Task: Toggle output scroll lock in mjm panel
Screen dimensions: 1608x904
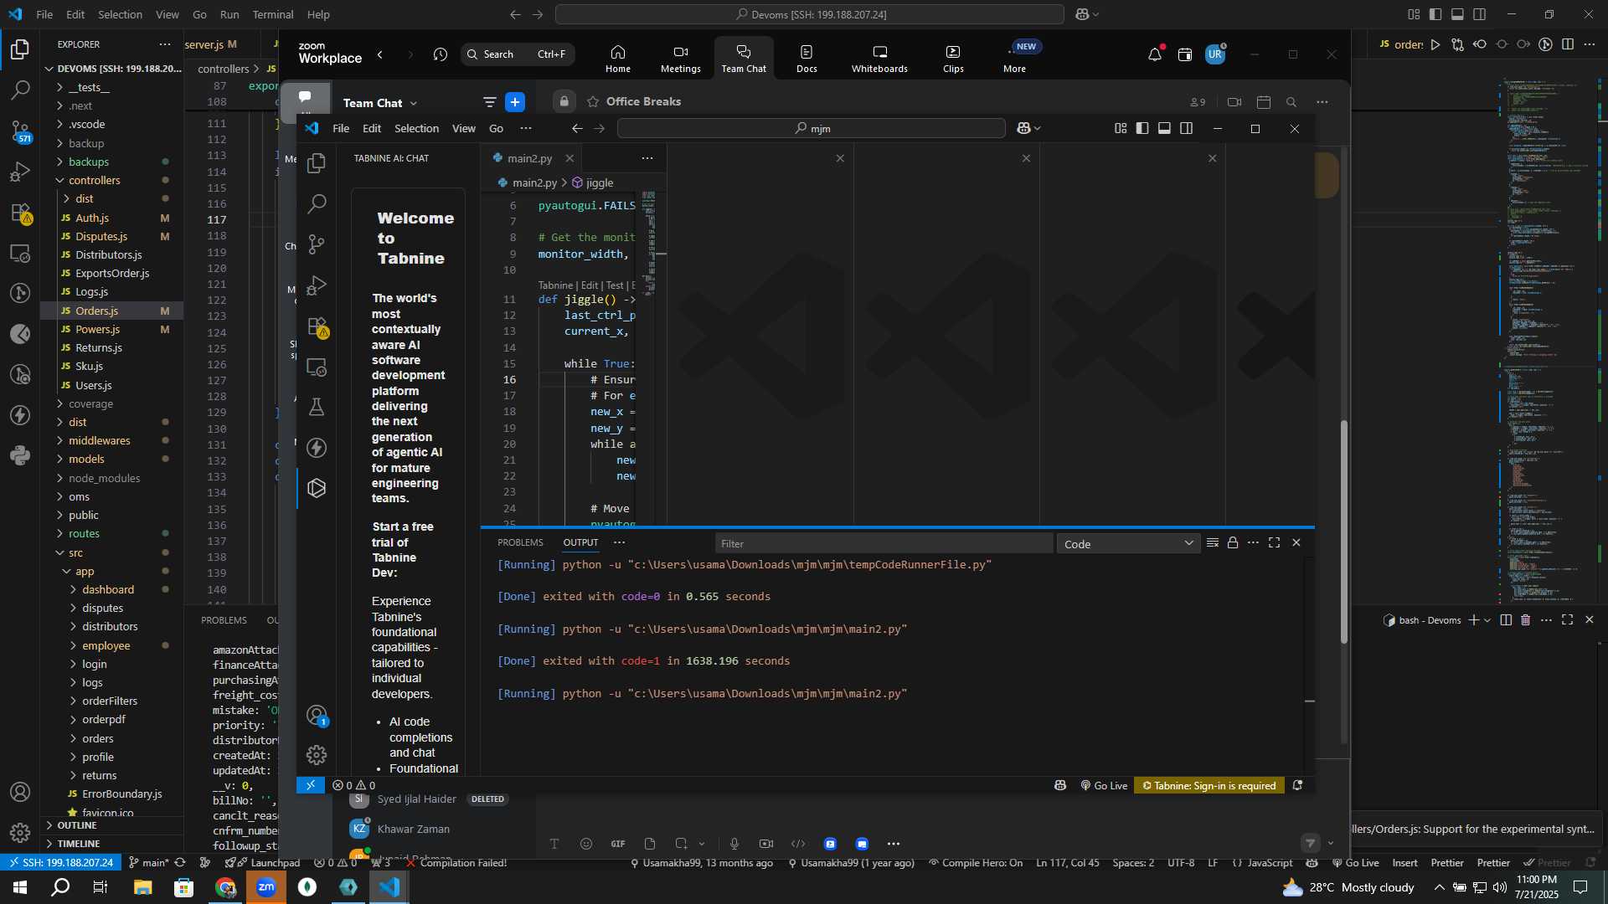Action: (x=1233, y=542)
